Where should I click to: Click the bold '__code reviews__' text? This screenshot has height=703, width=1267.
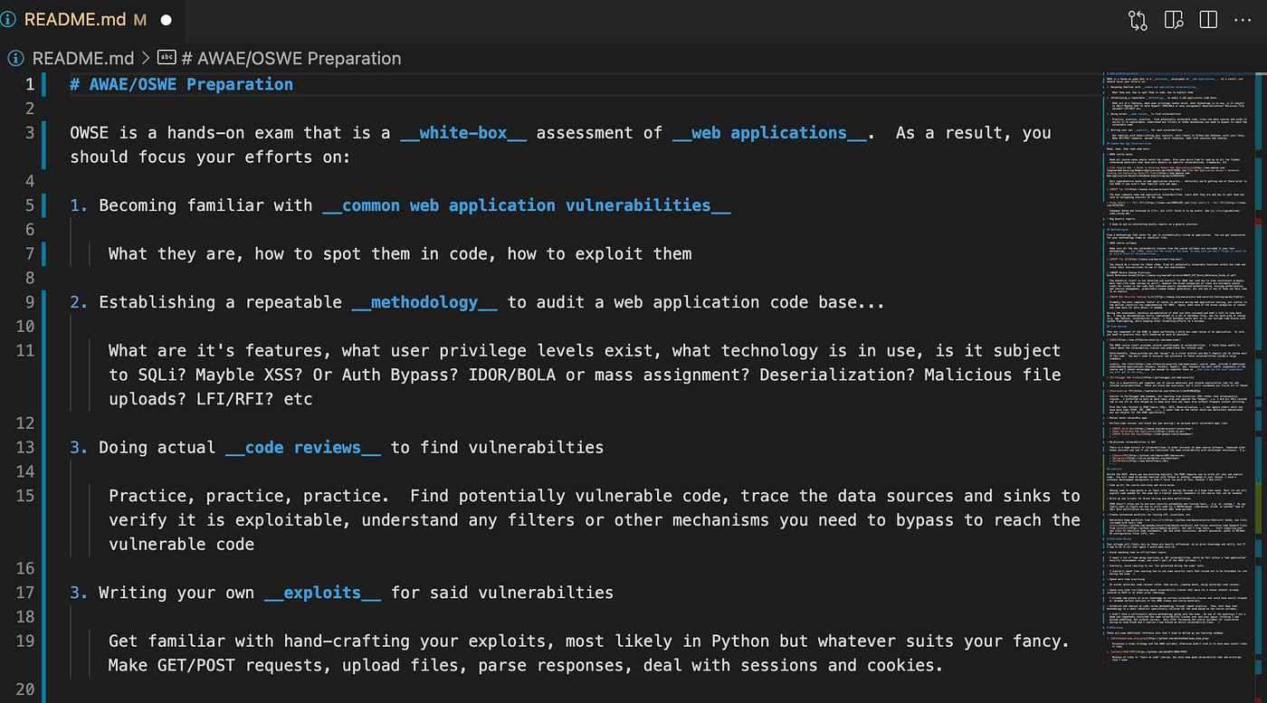pos(302,447)
